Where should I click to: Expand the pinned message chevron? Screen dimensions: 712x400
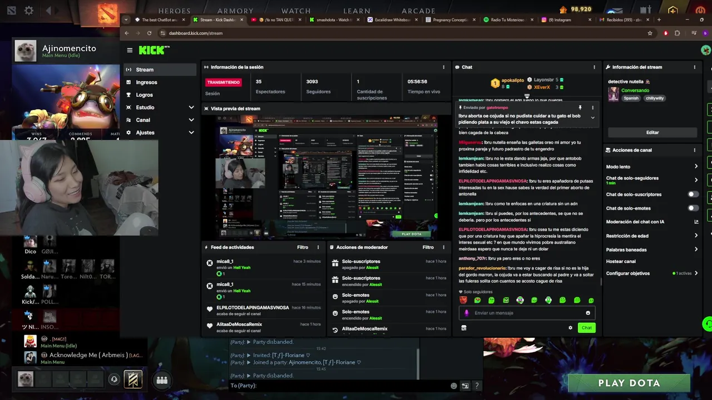[592, 118]
